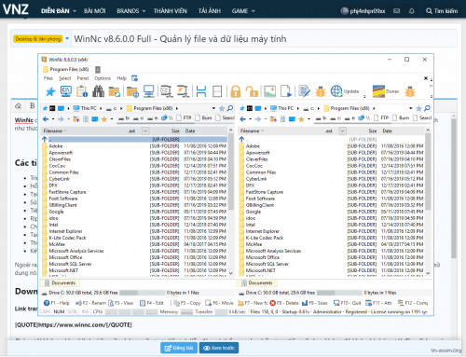Open the Options menu
466x357 pixels.
coord(103,78)
